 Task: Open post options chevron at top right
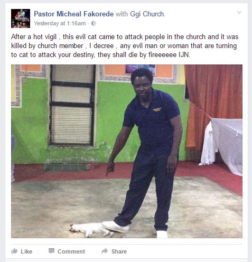(239, 12)
